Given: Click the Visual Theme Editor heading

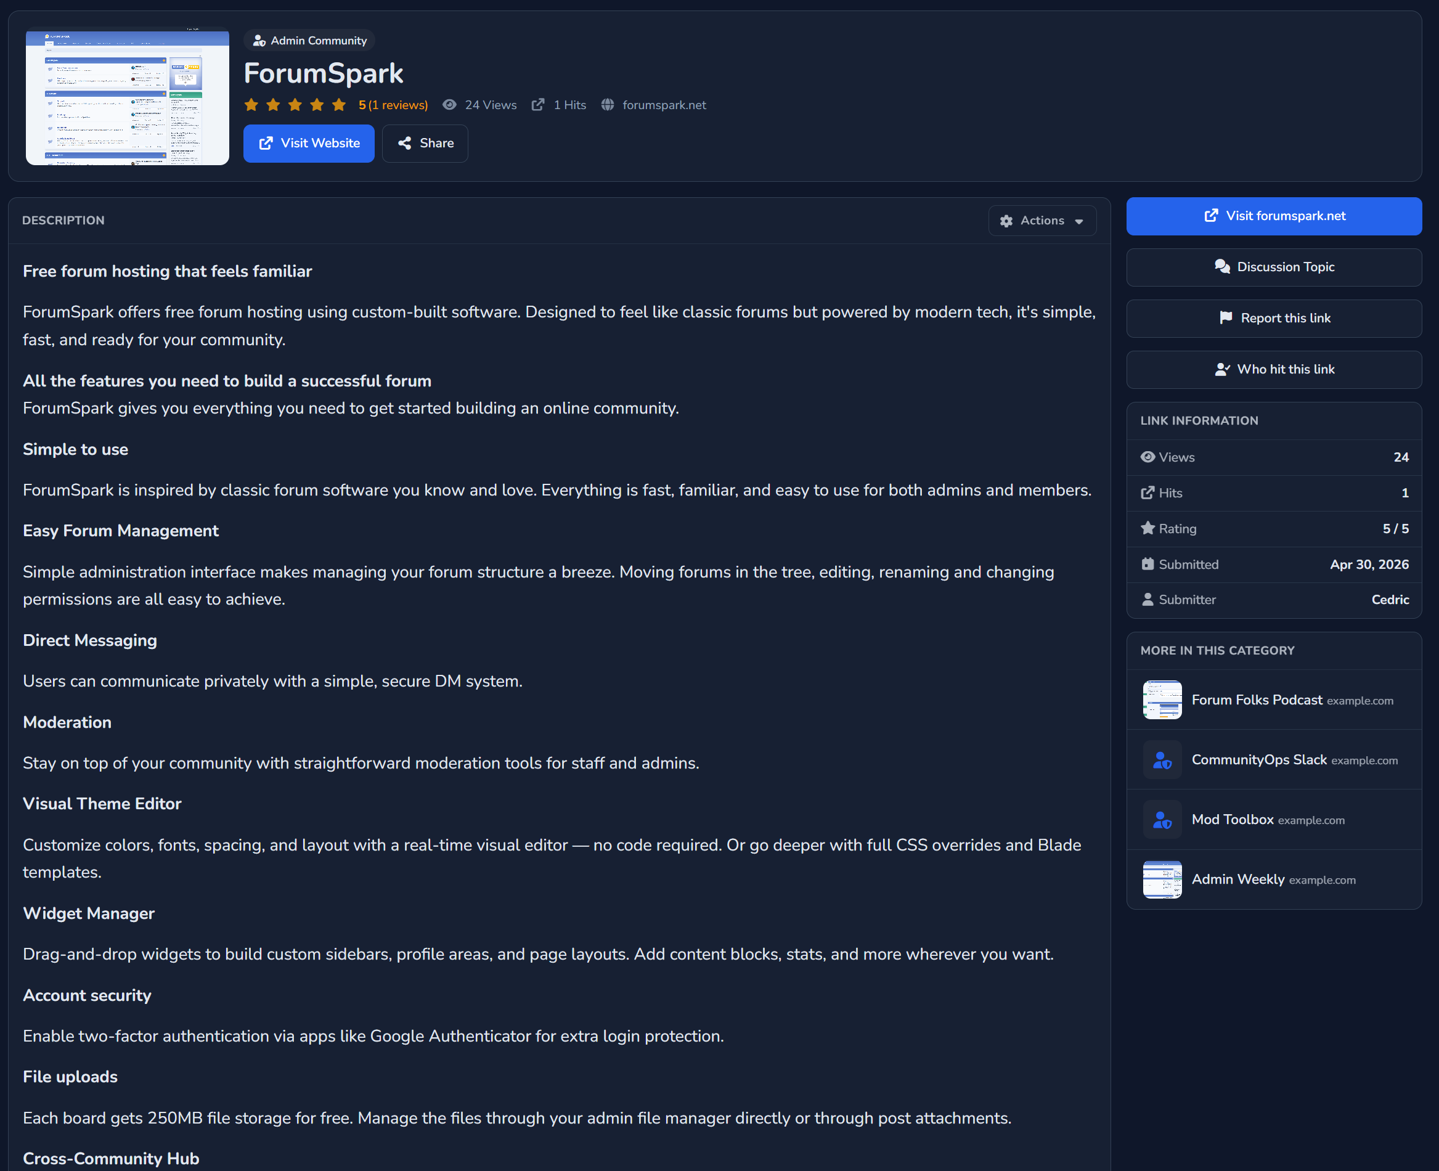Looking at the screenshot, I should point(102,804).
